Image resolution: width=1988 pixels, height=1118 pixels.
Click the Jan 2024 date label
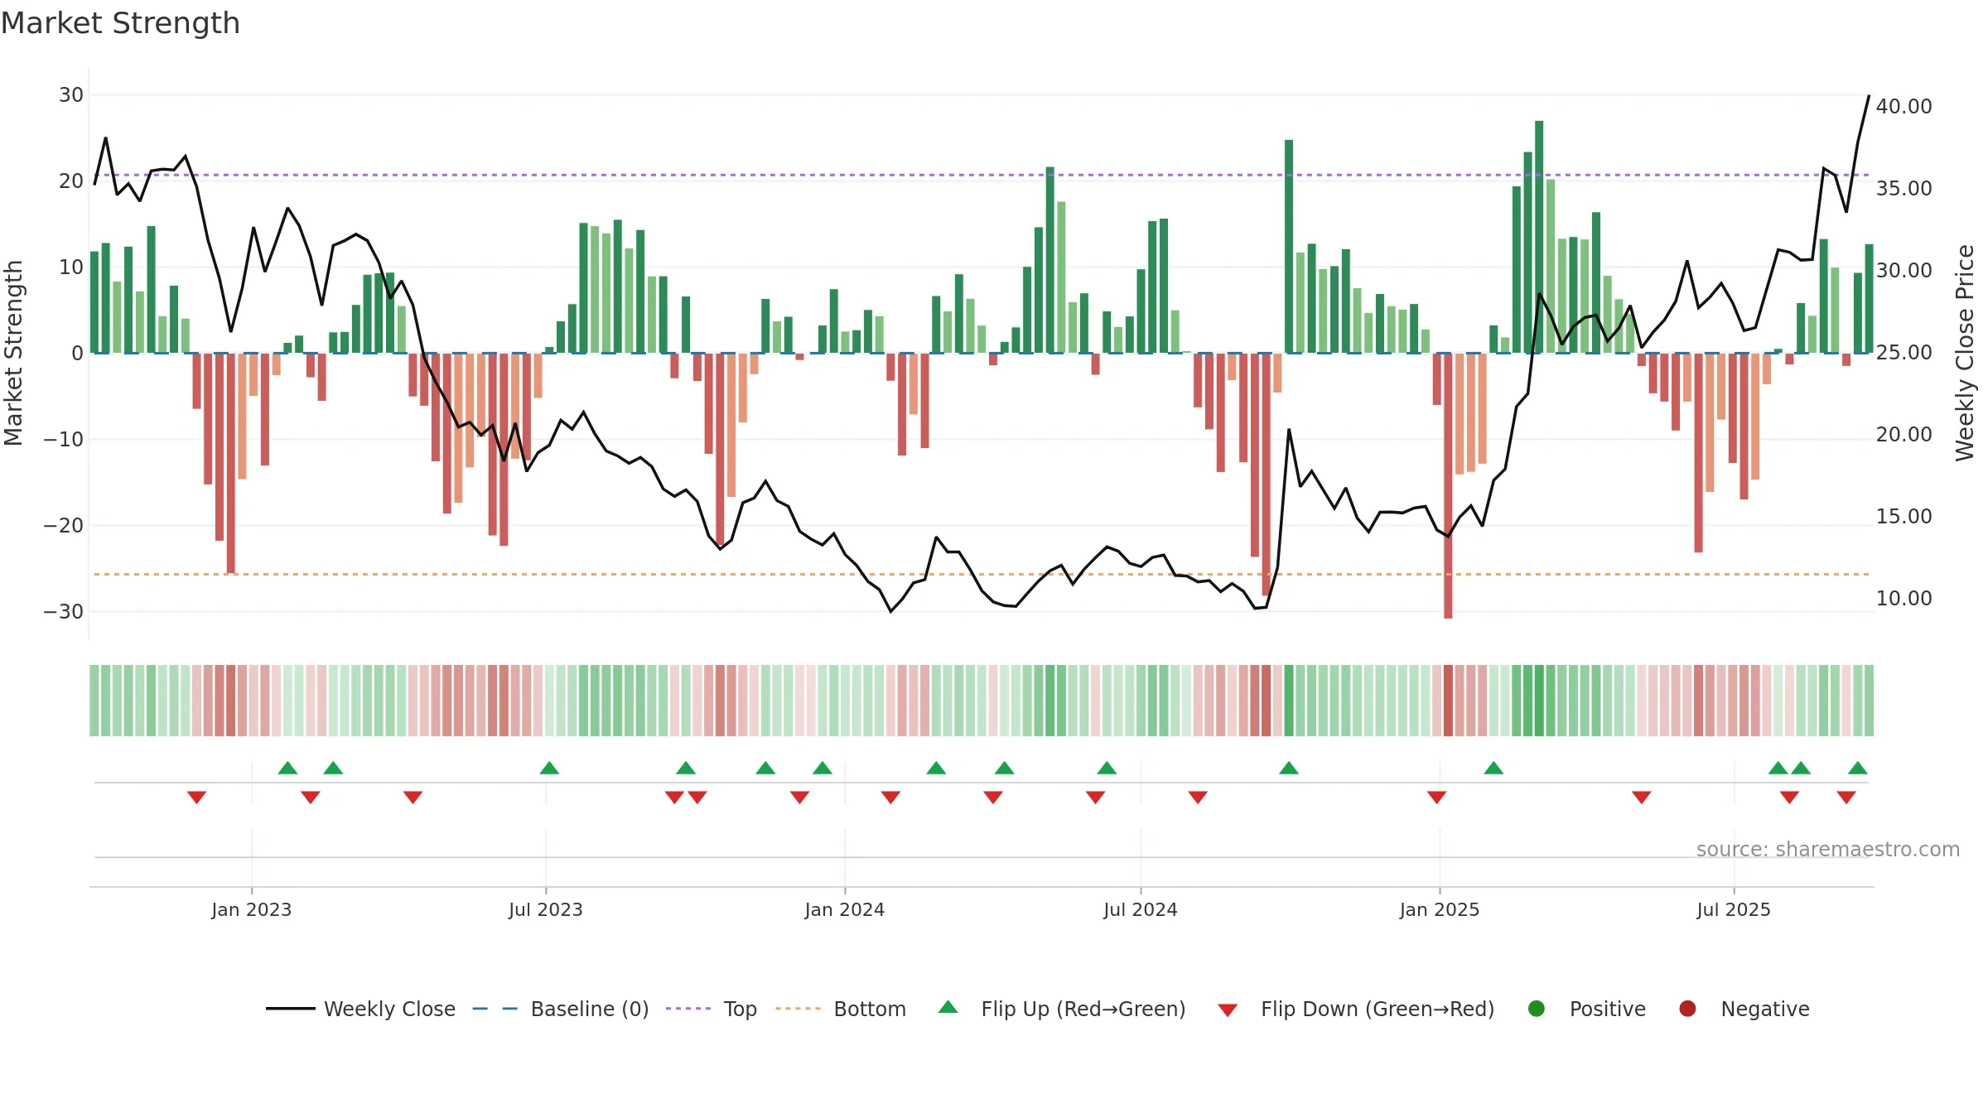844,909
